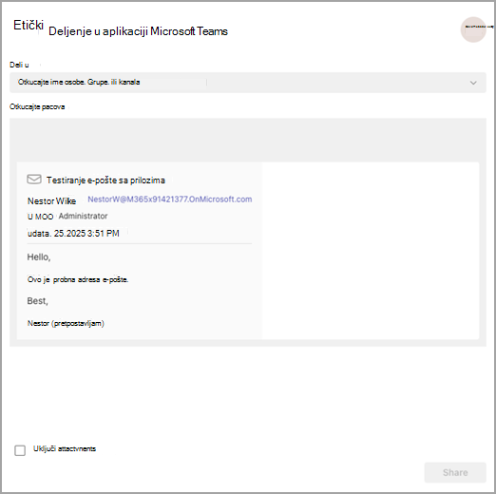Viewport: 496px width, 494px height.
Task: Click the Share button
Action: pos(455,472)
